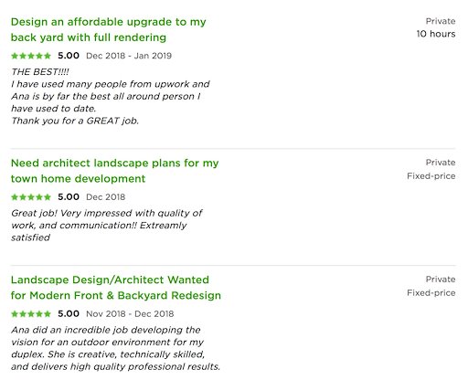Select 'Dec 2018 - Jan 2019' date range

click(x=129, y=56)
